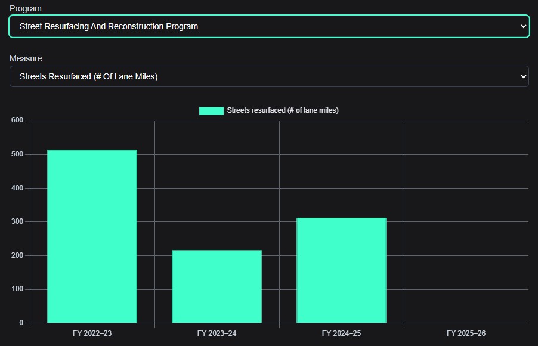This screenshot has width=538, height=346.
Task: Click the legend text 'Streets resurfaced (# of lane miles)'
Action: [x=282, y=110]
